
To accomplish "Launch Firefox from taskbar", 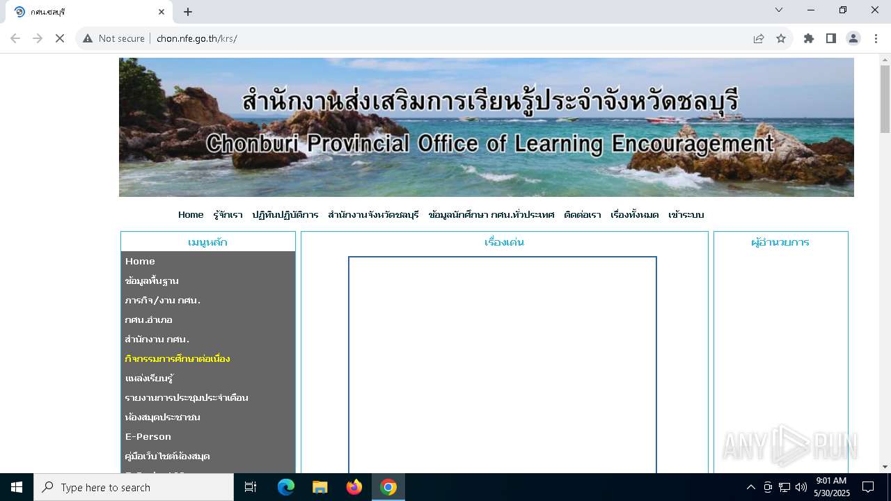I will pyautogui.click(x=354, y=487).
